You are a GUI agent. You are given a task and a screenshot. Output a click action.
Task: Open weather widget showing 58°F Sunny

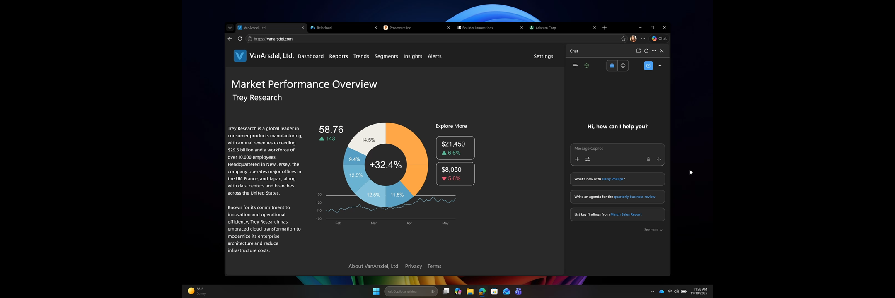[197, 291]
